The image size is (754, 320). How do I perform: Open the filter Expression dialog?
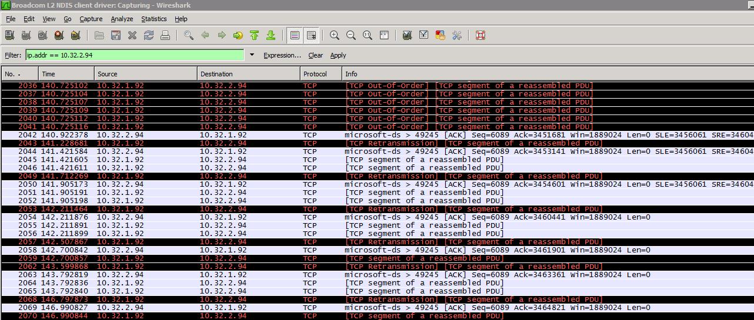[x=282, y=55]
